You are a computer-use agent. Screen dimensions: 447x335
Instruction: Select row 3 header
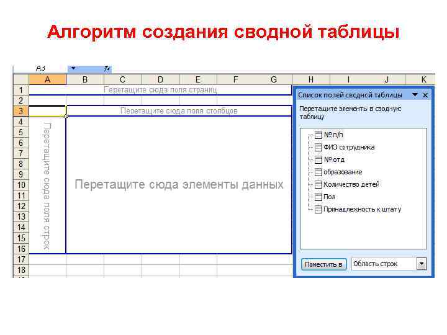(21, 111)
